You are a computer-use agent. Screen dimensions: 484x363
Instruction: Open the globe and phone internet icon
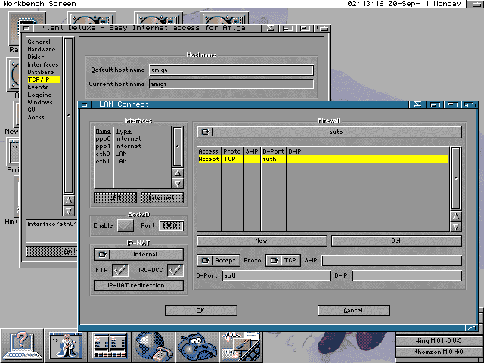click(154, 346)
